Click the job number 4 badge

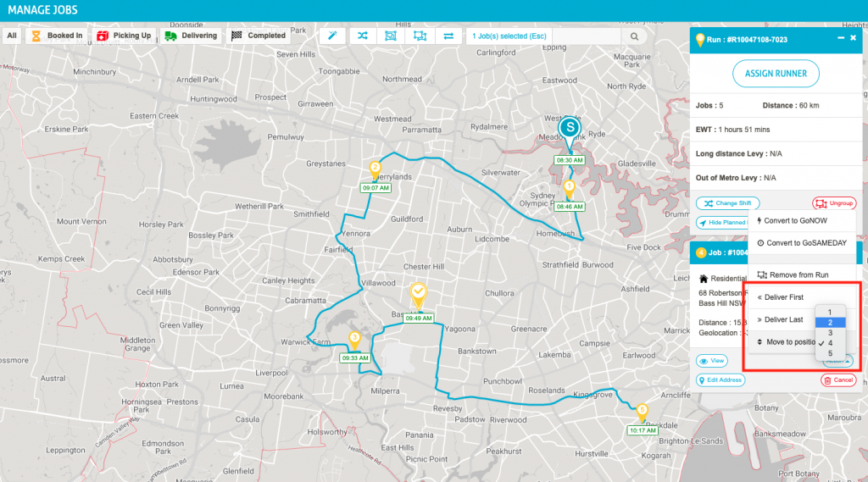point(701,253)
